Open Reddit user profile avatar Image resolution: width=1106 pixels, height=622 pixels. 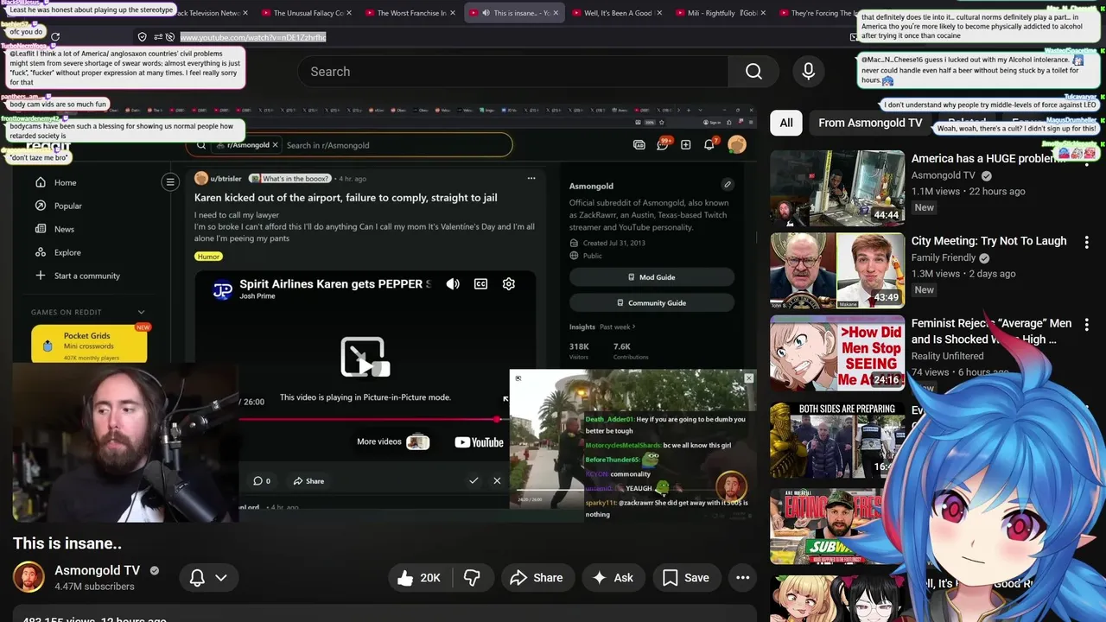point(736,144)
